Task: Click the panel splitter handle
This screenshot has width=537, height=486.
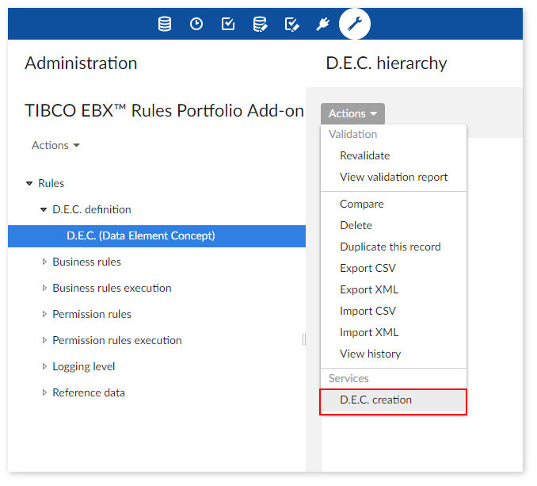Action: (x=304, y=339)
